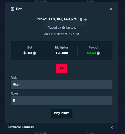
Task: Click the Rows field showing 11
Action: click(x=62, y=101)
